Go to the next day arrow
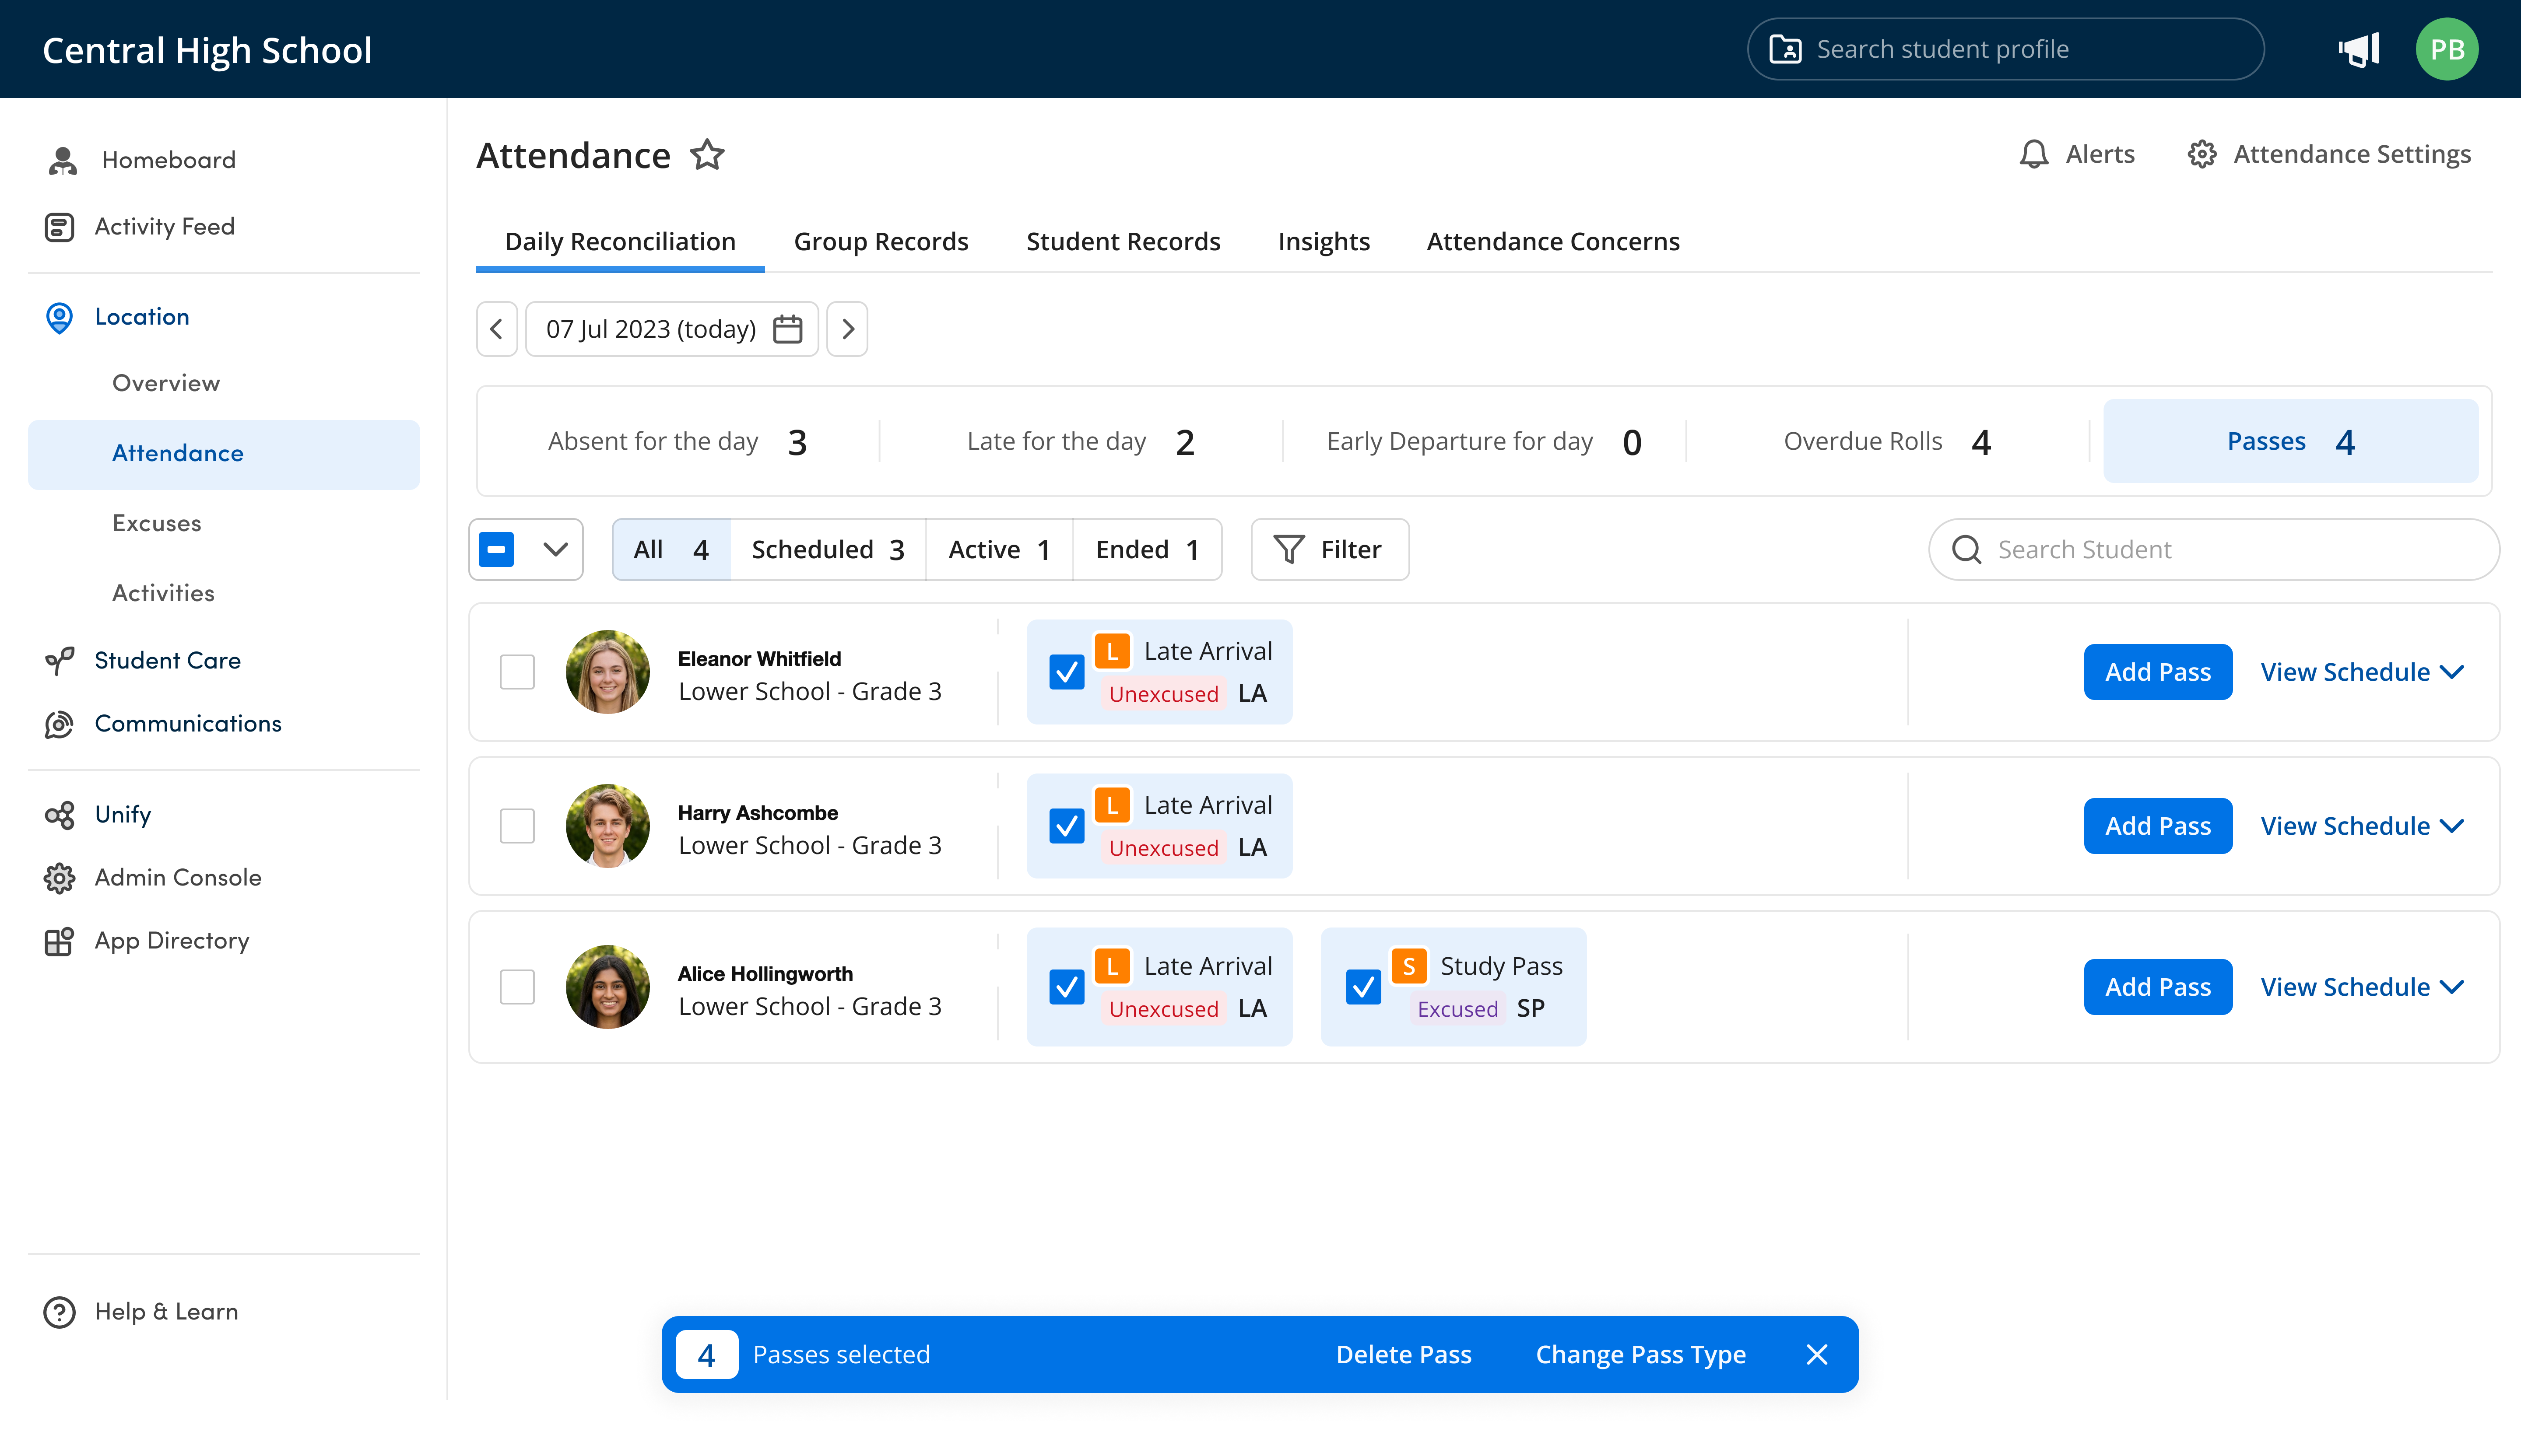The width and height of the screenshot is (2521, 1456). [x=847, y=329]
